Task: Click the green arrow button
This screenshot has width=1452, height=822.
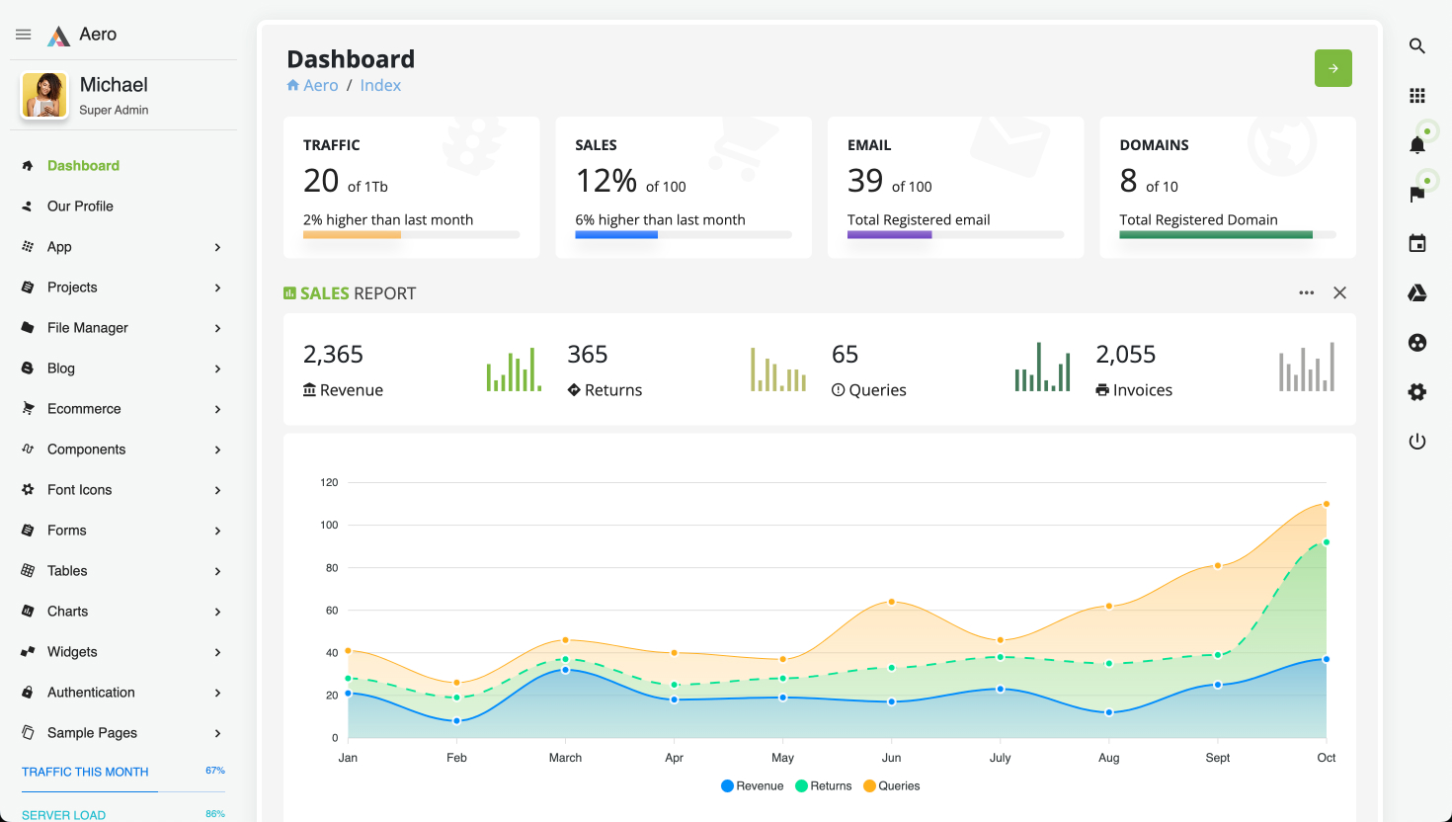Action: (1332, 68)
